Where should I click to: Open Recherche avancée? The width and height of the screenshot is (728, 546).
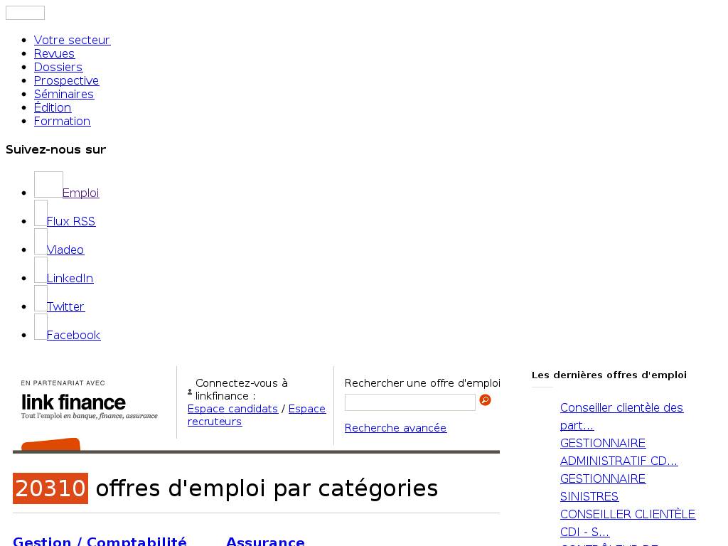coord(395,428)
